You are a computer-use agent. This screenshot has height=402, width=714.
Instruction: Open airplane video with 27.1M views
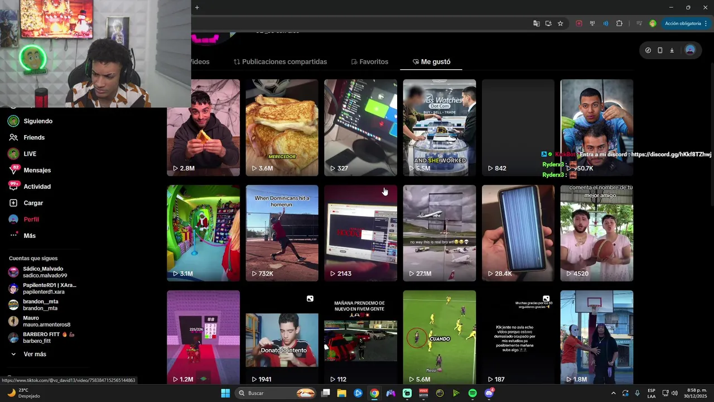pyautogui.click(x=440, y=233)
